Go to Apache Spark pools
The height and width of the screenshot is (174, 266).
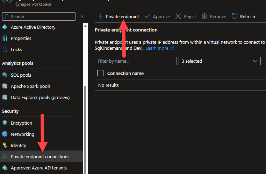tap(30, 86)
